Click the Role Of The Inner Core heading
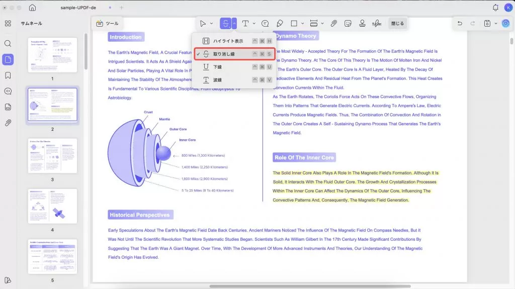 click(304, 158)
